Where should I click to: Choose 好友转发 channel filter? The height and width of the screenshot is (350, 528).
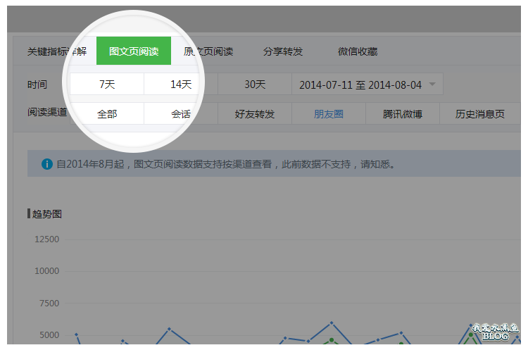coord(255,113)
